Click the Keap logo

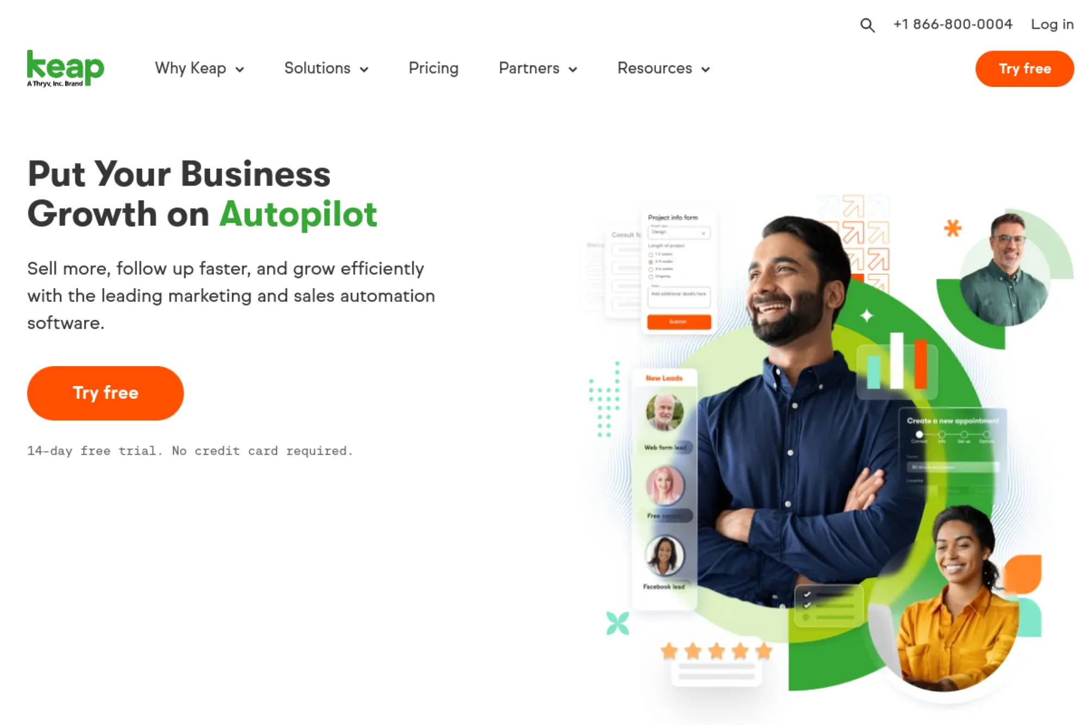tap(66, 69)
